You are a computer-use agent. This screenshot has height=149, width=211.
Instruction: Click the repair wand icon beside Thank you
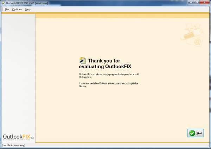[x=83, y=60]
